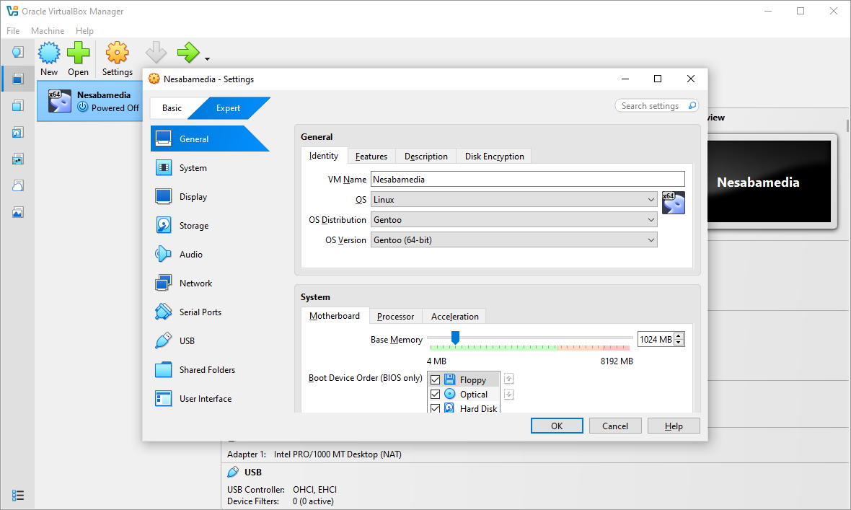This screenshot has height=510, width=851.
Task: Switch to the Disk Encryption tab
Action: pos(494,157)
